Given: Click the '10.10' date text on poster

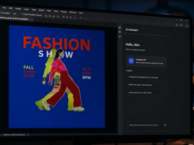Looking at the screenshot, I should tap(86, 69).
